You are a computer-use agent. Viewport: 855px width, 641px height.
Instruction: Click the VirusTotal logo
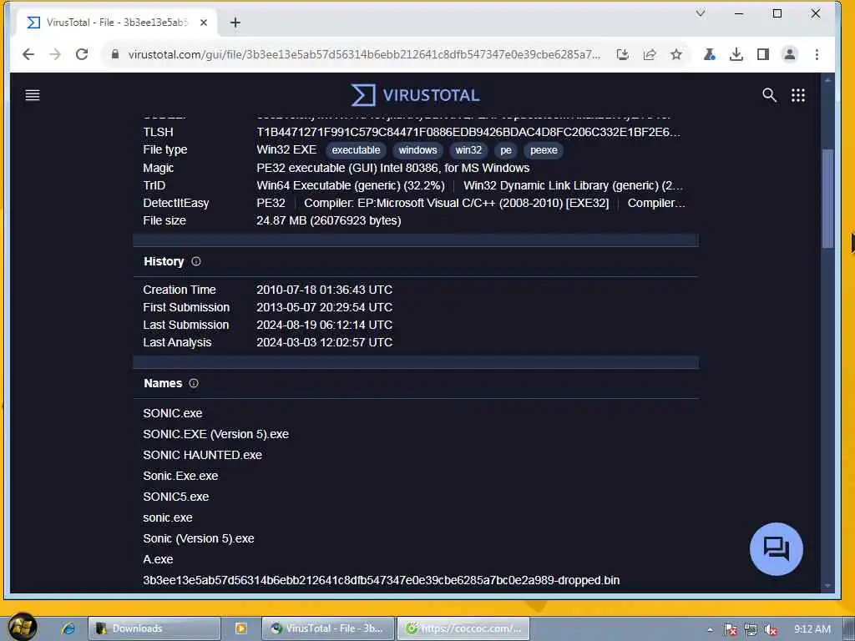416,95
